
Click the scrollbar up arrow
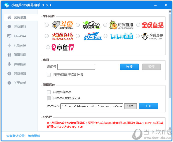coord(170,11)
